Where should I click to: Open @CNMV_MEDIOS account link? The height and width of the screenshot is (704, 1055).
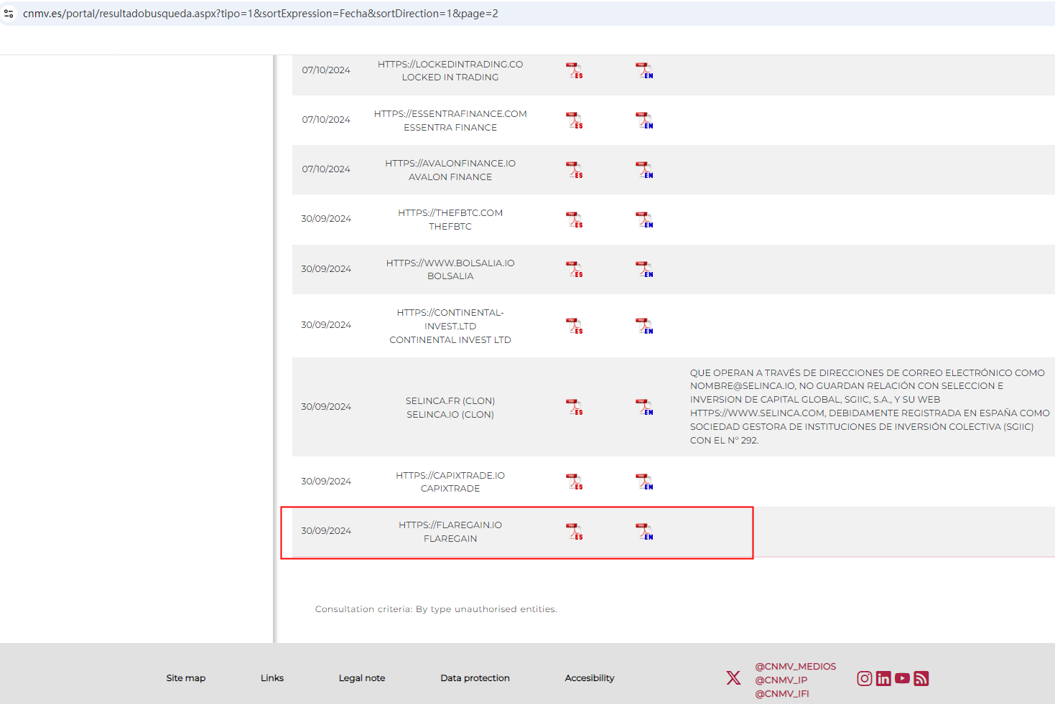[x=796, y=667]
